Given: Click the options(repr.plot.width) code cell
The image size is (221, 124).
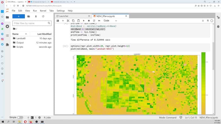Looking at the screenshot, I should pyautogui.click(x=140, y=47).
